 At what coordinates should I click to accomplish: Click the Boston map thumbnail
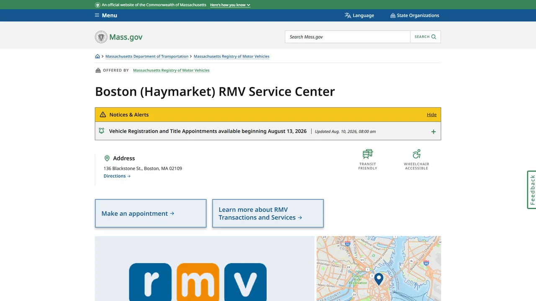[x=379, y=268]
